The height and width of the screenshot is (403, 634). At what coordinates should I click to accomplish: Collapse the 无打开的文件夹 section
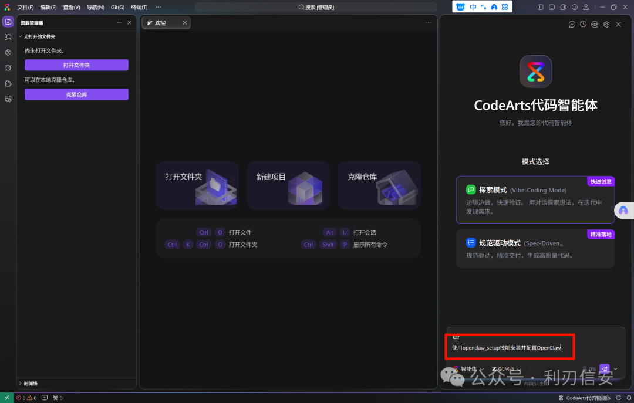coord(77,36)
